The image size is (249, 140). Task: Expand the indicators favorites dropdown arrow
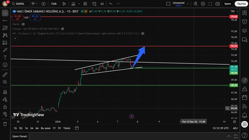[x=79, y=4]
